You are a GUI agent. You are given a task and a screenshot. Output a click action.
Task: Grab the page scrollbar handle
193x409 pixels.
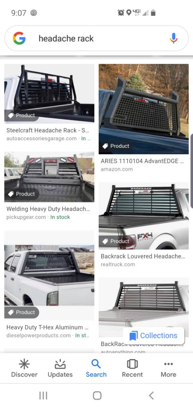[192, 171]
